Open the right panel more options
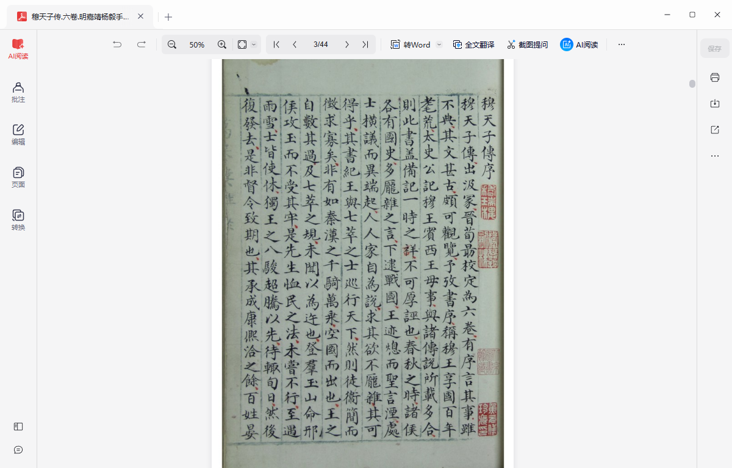Screen dimensions: 732x468 click(715, 156)
